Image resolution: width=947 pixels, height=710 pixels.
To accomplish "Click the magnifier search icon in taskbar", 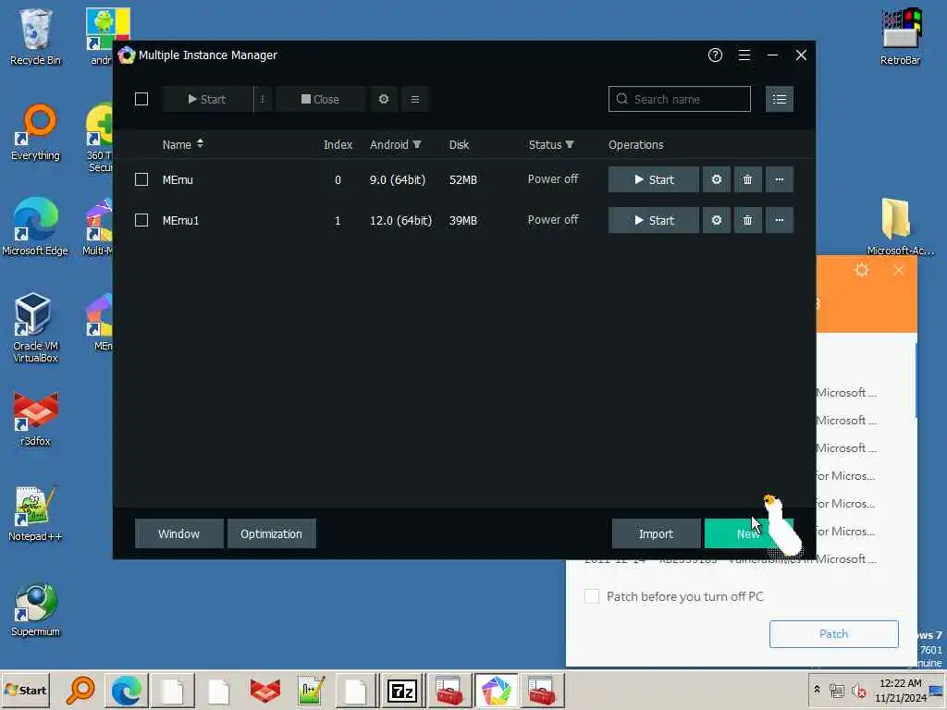I will [x=80, y=690].
